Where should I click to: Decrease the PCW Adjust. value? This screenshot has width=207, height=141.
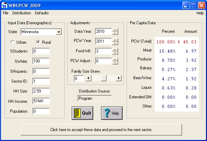[115, 63]
